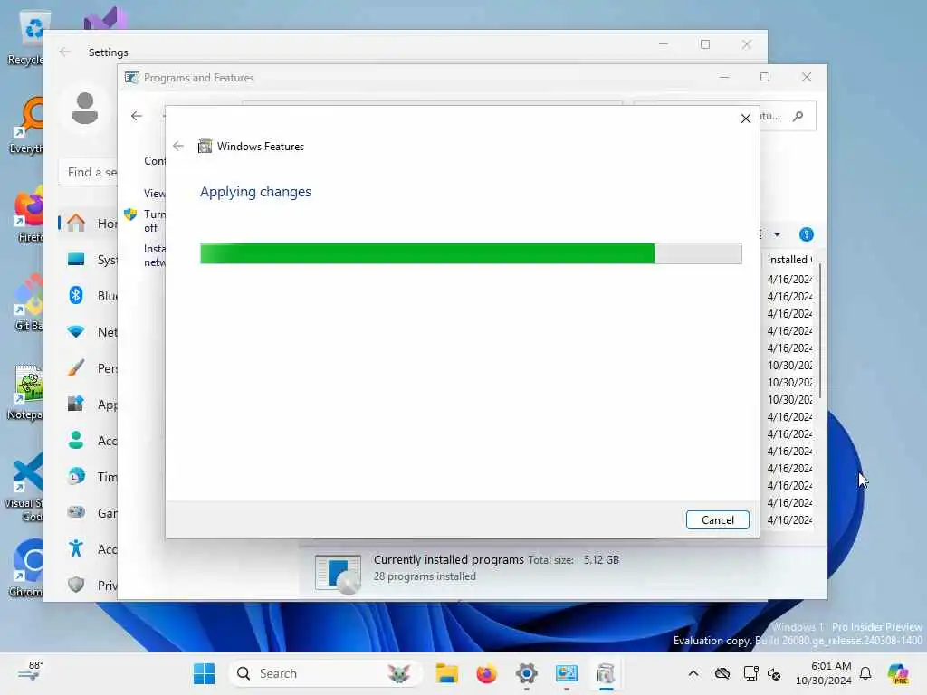
Task: Select the Gaming controller icon in Settings
Action: click(76, 512)
